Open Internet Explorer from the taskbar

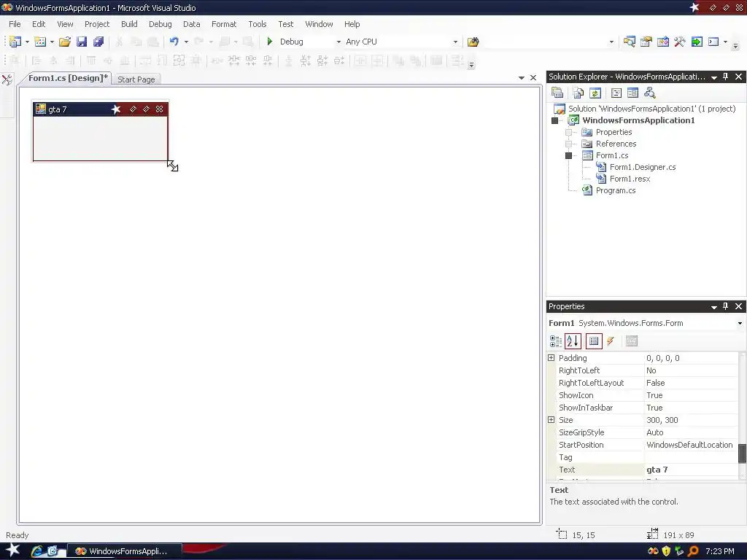[36, 551]
